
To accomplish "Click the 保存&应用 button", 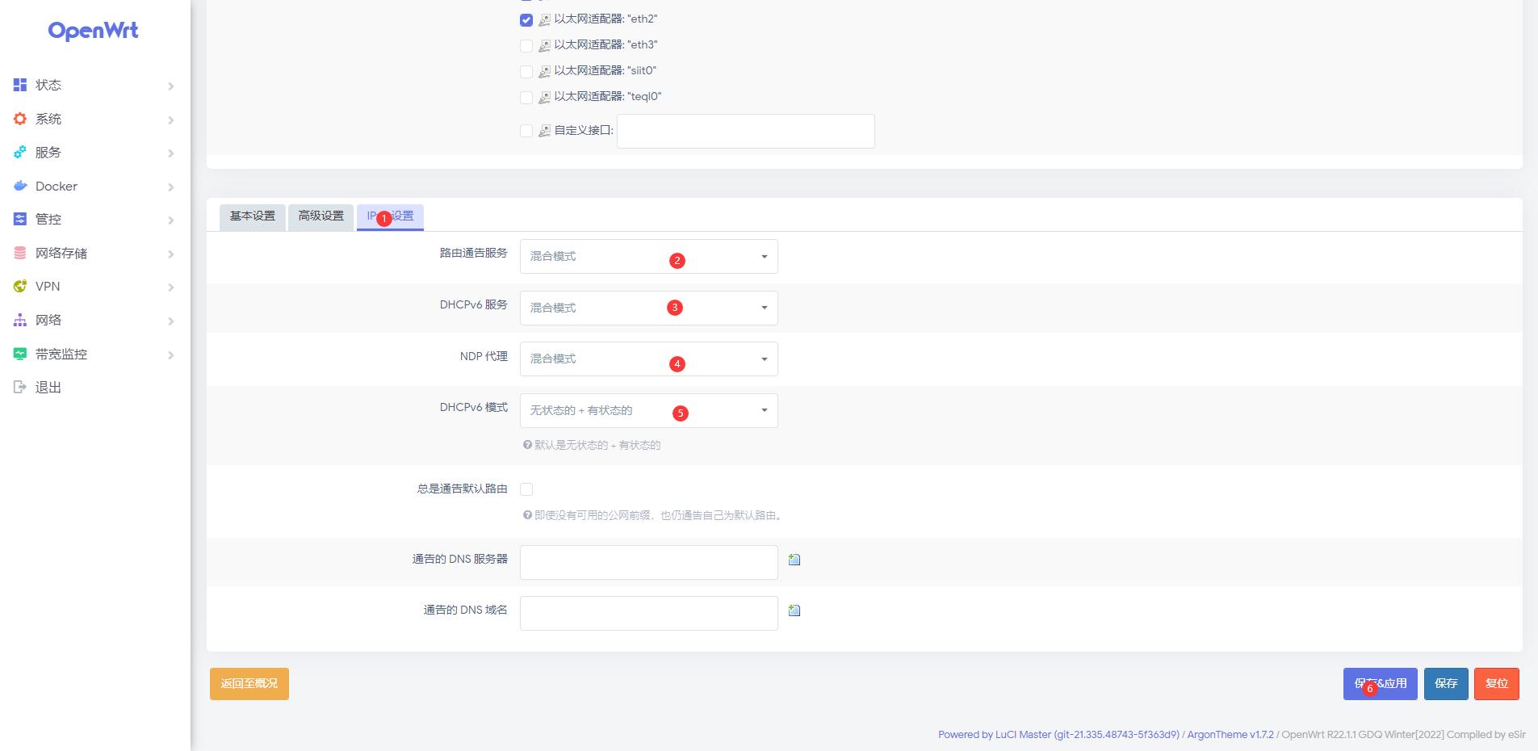I will click(x=1381, y=684).
